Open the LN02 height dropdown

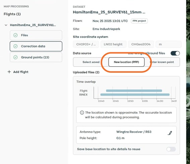[113, 44]
